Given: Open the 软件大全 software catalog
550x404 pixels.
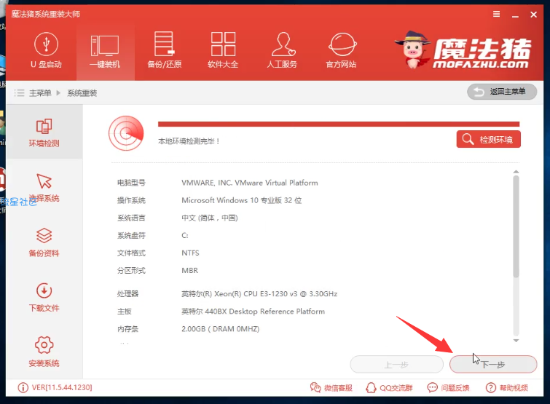Looking at the screenshot, I should click(x=223, y=50).
